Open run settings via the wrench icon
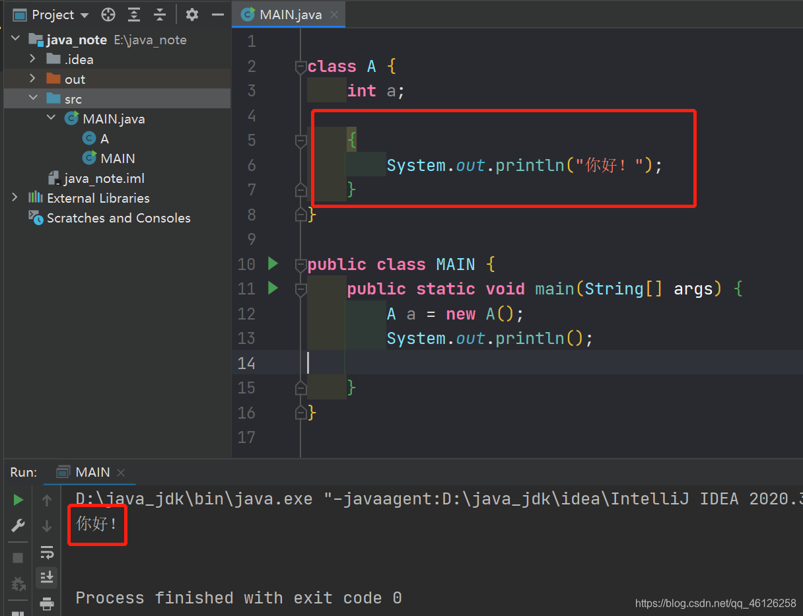Viewport: 803px width, 616px height. 18,526
